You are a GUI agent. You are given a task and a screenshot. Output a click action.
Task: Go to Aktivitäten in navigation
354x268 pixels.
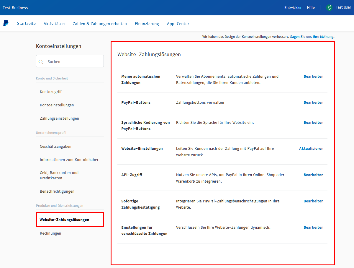54,24
